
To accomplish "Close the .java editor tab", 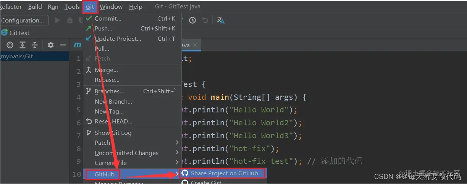I will click(195, 45).
